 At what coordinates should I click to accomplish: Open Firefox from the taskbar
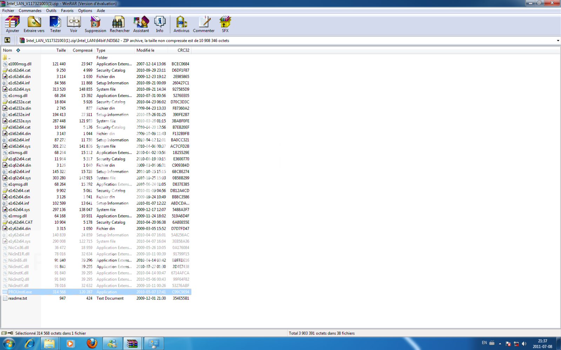click(x=92, y=343)
